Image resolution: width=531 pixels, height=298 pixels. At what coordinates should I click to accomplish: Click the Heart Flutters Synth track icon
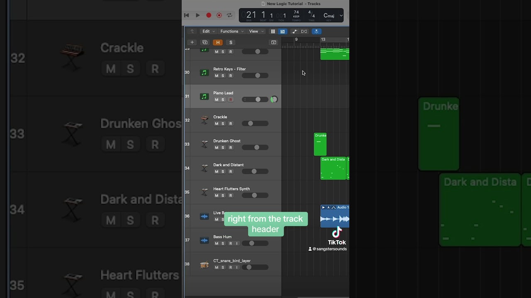point(204,192)
